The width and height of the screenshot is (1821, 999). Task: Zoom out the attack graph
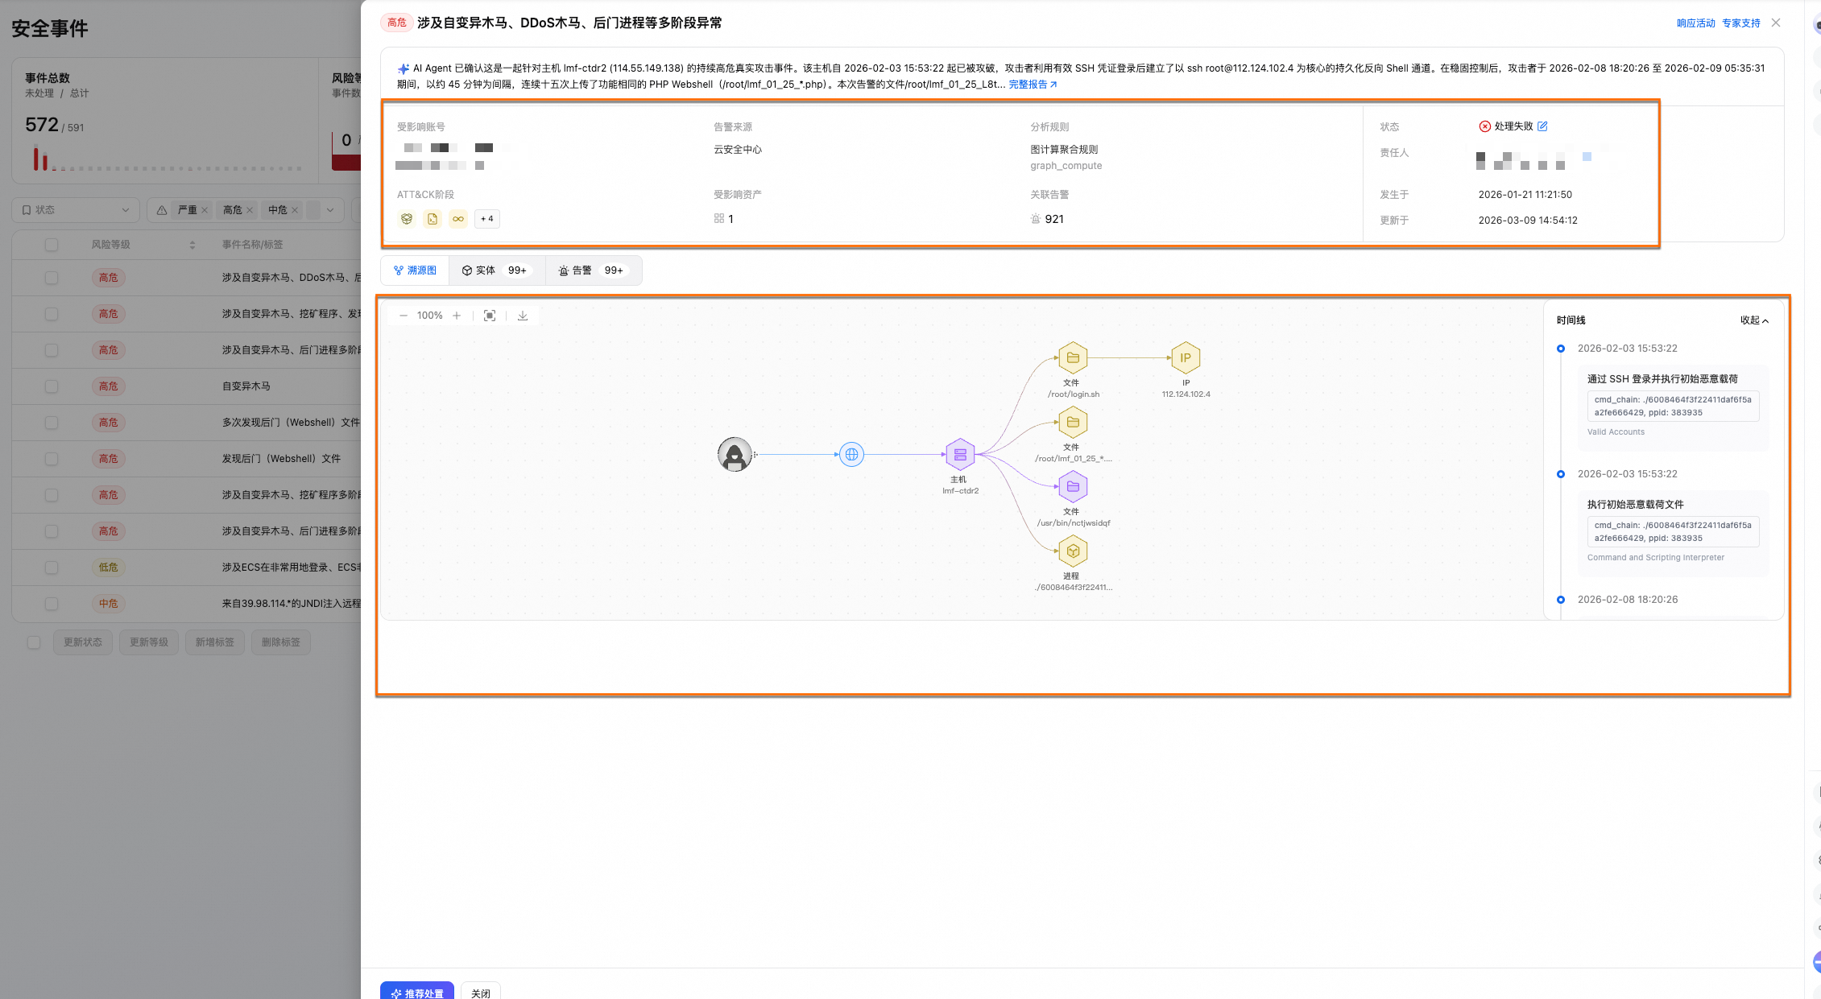404,316
